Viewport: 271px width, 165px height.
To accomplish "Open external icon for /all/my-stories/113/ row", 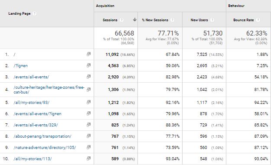I will click(x=88, y=158).
